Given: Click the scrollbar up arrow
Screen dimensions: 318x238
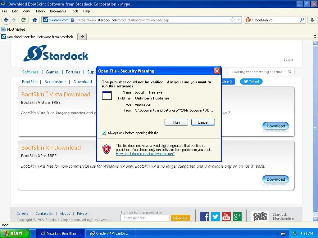Looking at the screenshot, I should (x=315, y=43).
